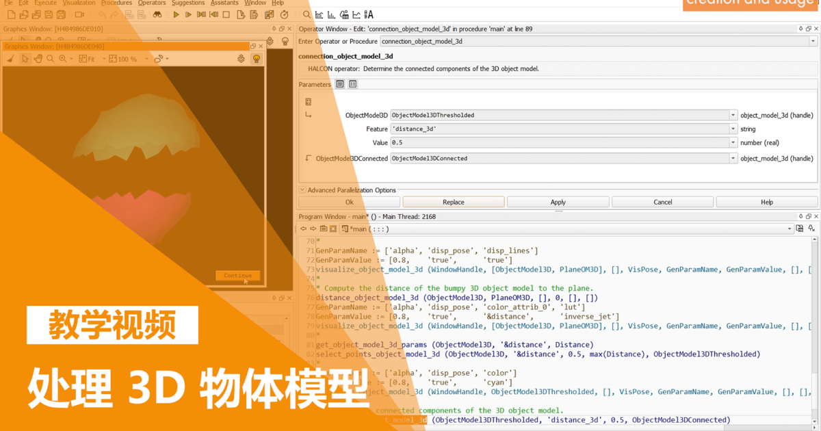Viewport: 821px width, 431px height.
Task: Click the Stop square icon in toolbar
Action: (x=226, y=14)
